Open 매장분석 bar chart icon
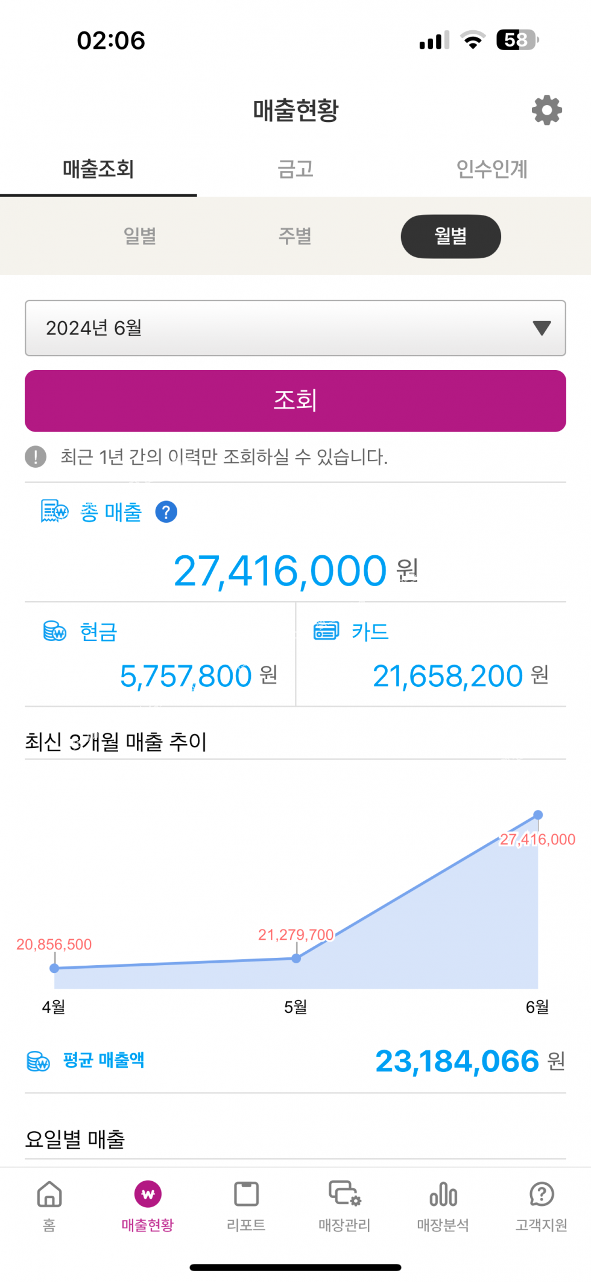The width and height of the screenshot is (591, 1282). [x=443, y=1194]
